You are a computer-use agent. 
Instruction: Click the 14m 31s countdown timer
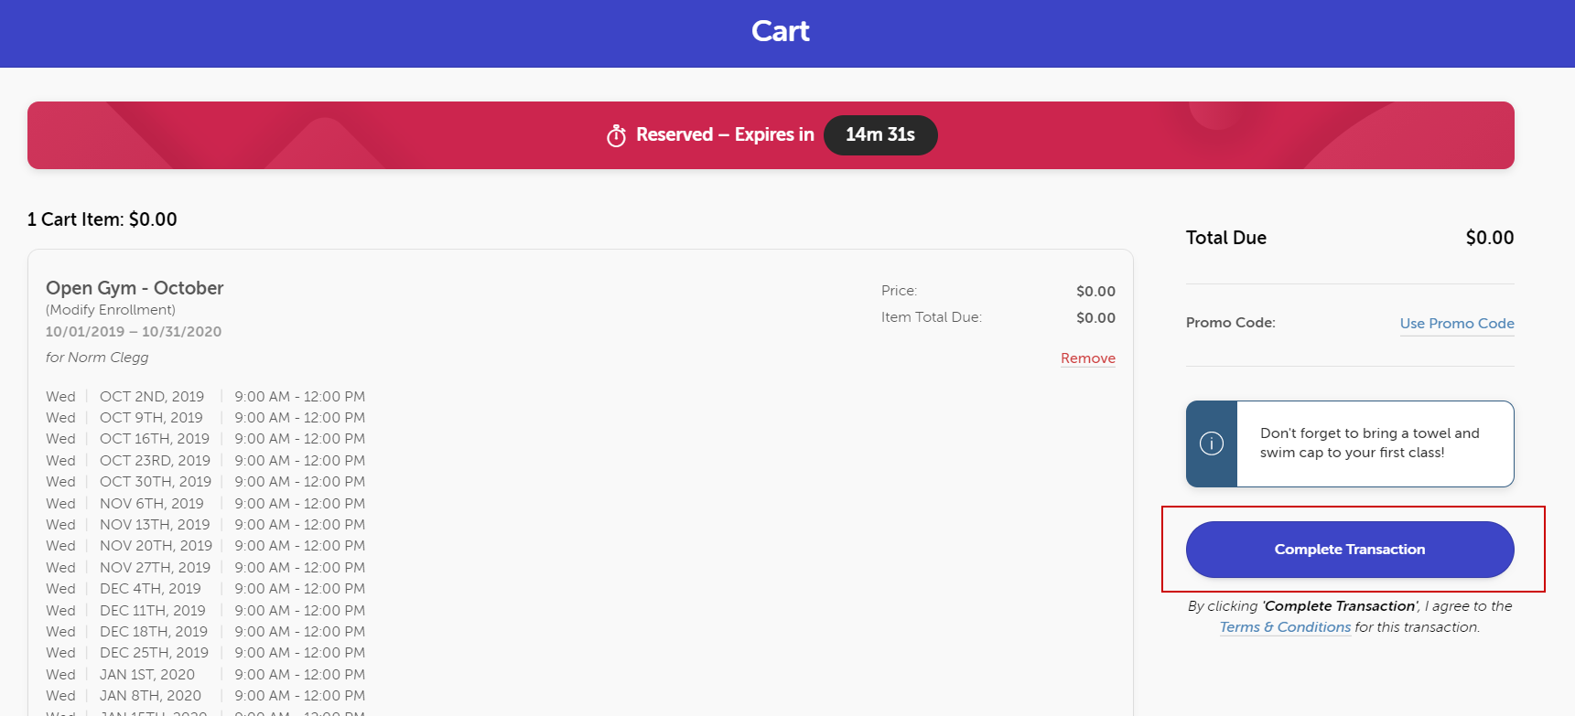point(880,135)
